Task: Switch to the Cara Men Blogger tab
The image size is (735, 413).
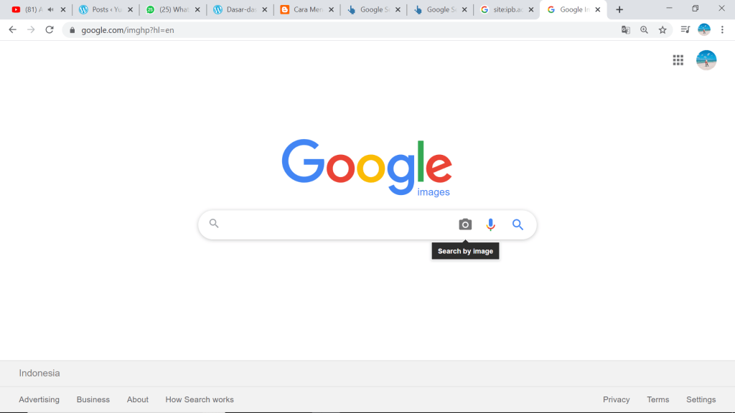Action: pos(301,9)
